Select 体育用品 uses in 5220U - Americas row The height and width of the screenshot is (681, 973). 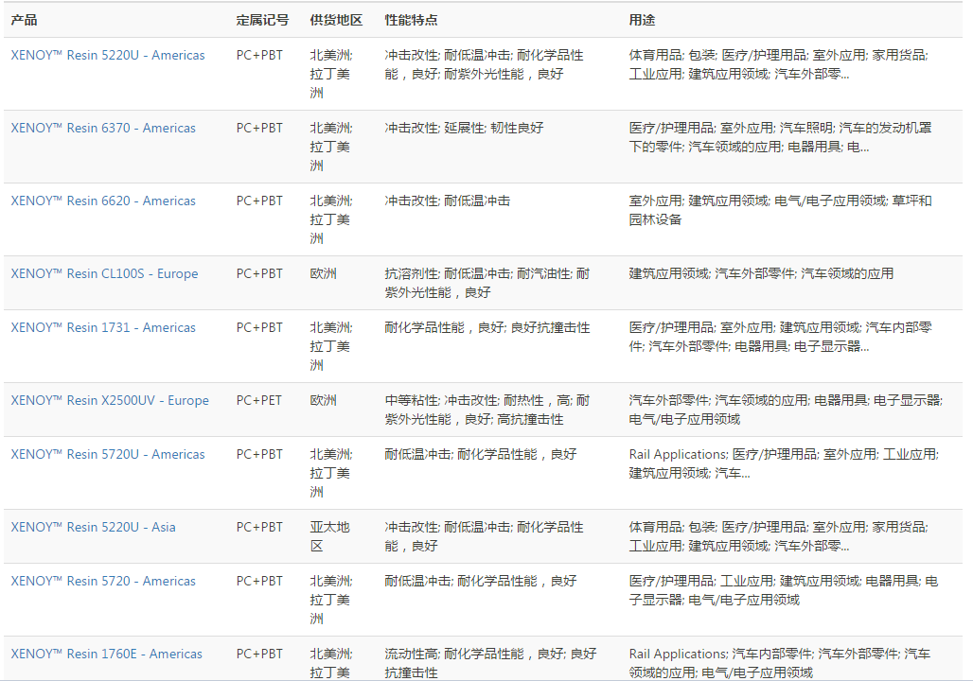[x=779, y=64]
